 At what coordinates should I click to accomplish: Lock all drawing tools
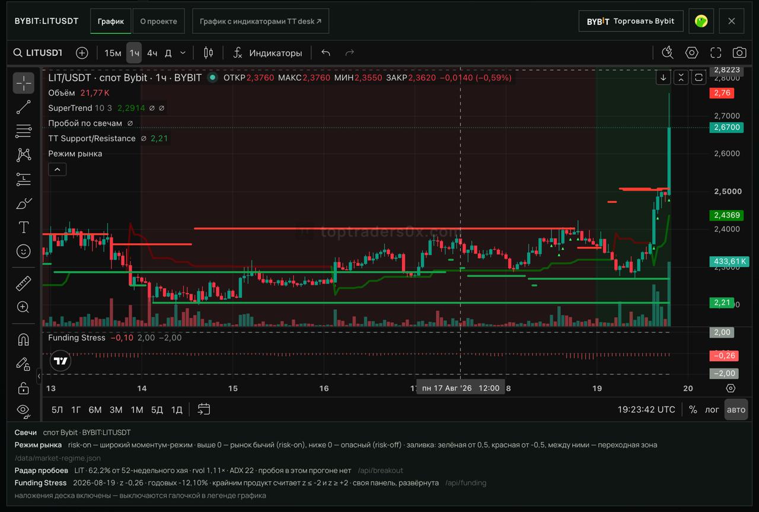(x=24, y=388)
